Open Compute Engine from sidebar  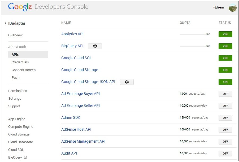(x=21, y=127)
